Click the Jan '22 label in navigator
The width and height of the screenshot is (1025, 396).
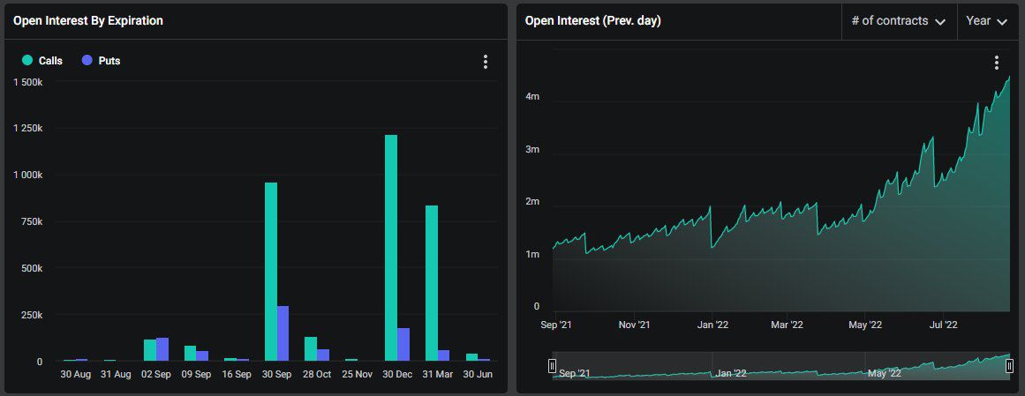pyautogui.click(x=731, y=373)
